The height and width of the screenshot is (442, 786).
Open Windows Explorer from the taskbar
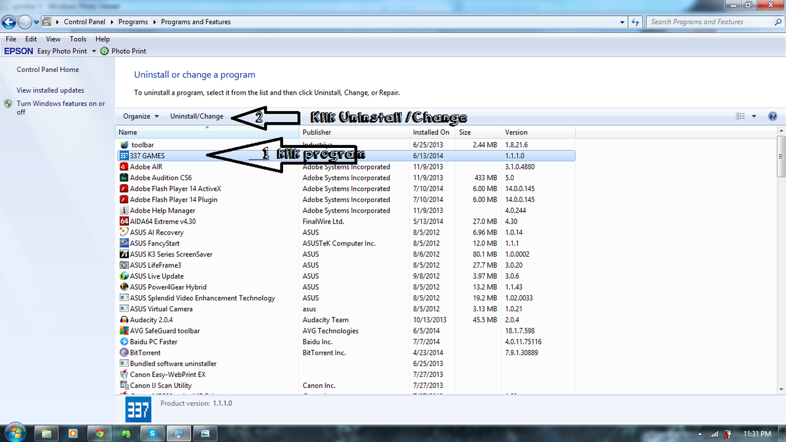(46, 433)
